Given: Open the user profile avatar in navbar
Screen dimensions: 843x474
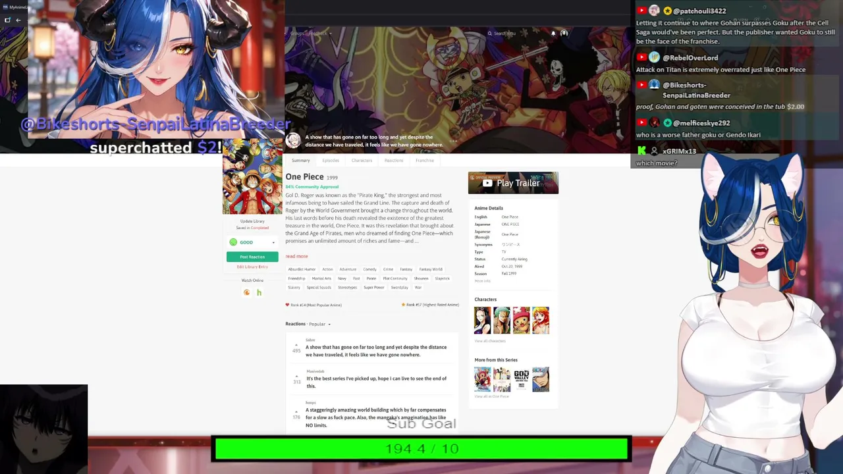Looking at the screenshot, I should coord(564,33).
